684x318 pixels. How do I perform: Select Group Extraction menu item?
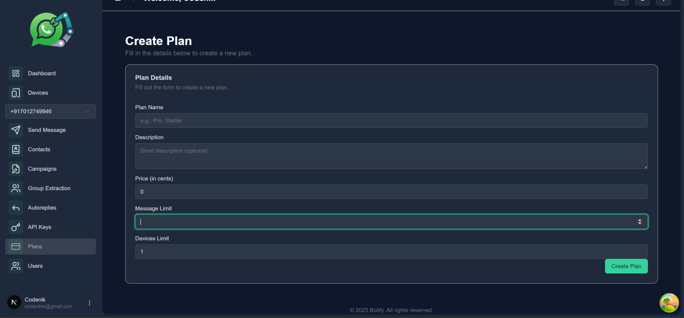51,188
